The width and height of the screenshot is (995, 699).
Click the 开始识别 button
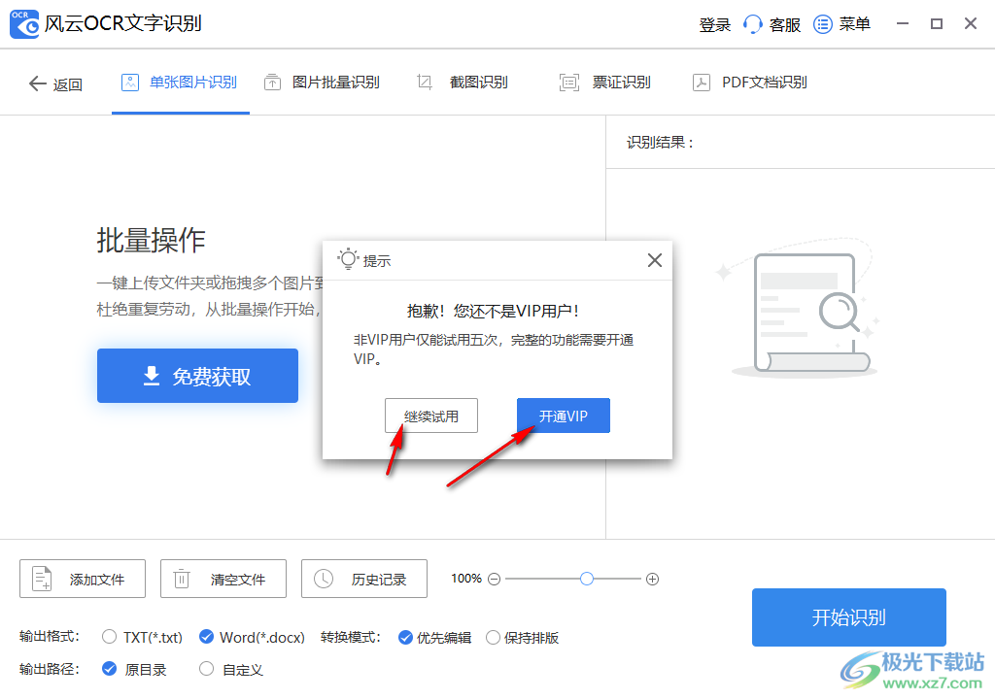click(849, 617)
